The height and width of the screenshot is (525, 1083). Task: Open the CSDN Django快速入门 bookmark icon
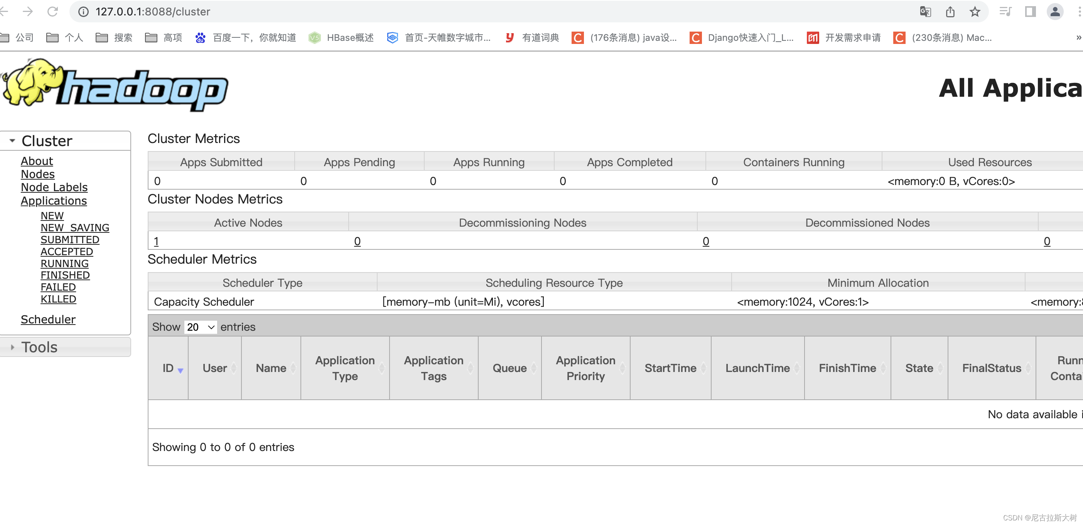click(696, 37)
